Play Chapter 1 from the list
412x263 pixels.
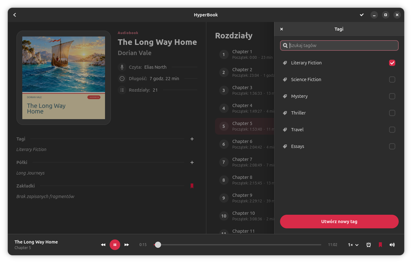pyautogui.click(x=245, y=54)
